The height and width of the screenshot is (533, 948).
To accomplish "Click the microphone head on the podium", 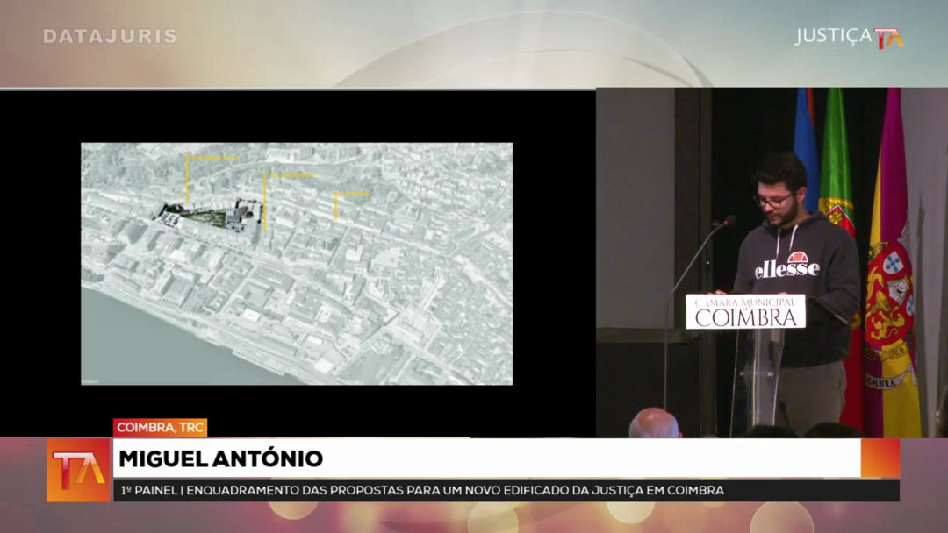I will point(728,221).
